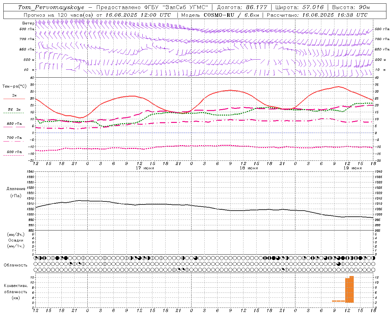Click the red 2м temperature legend line
Screen dimensions: 391x313
point(14,99)
